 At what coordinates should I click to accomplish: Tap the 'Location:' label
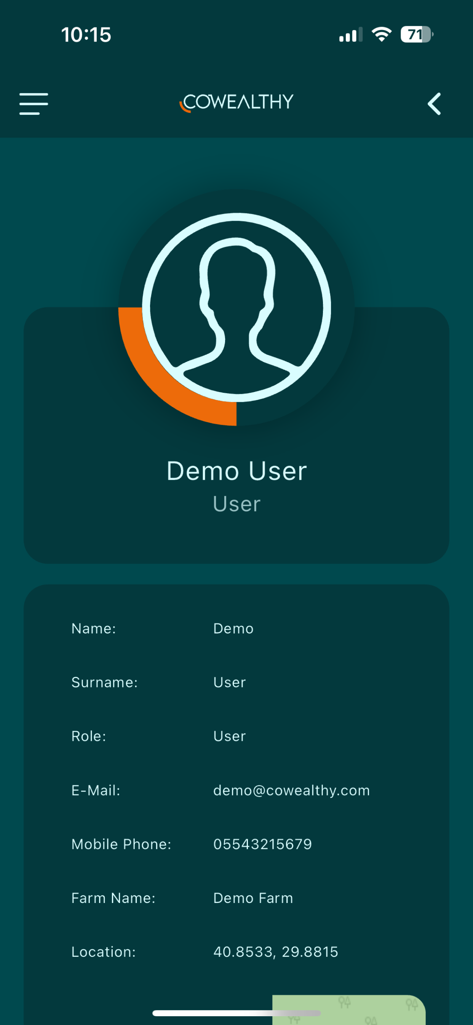pyautogui.click(x=103, y=952)
